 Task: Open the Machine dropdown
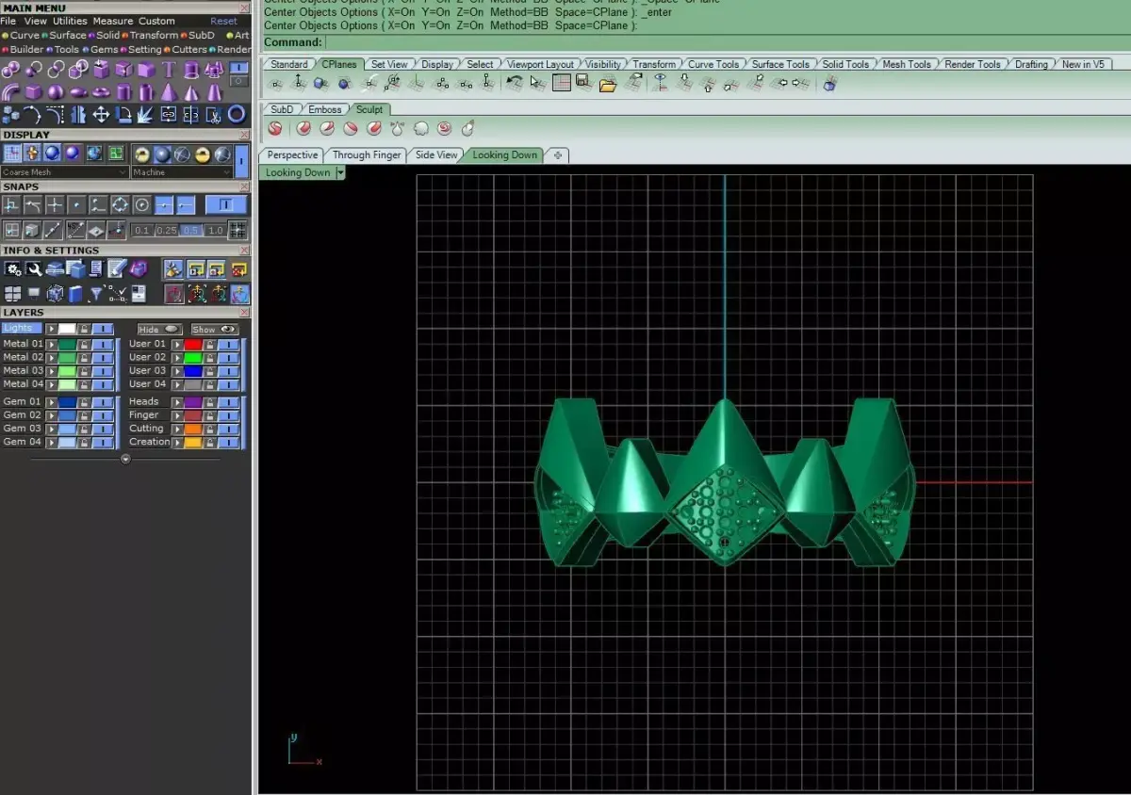pyautogui.click(x=182, y=172)
